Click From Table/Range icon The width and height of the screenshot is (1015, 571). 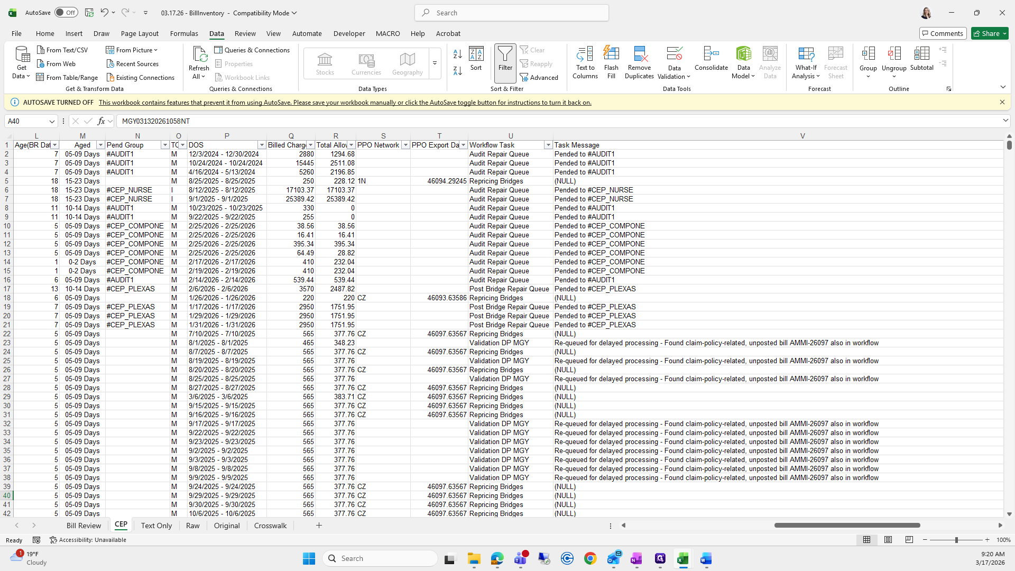(40, 77)
